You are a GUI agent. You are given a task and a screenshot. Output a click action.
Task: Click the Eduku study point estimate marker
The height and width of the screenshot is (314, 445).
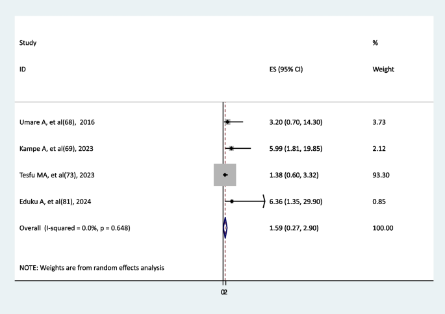232,202
